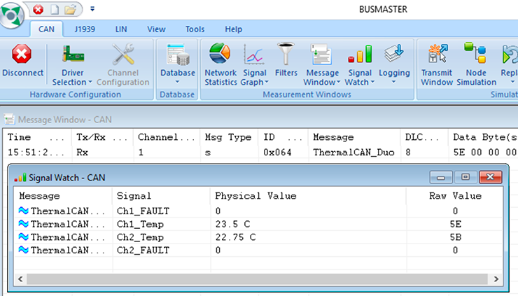Expand the Database dropdown arrow

pyautogui.click(x=177, y=82)
